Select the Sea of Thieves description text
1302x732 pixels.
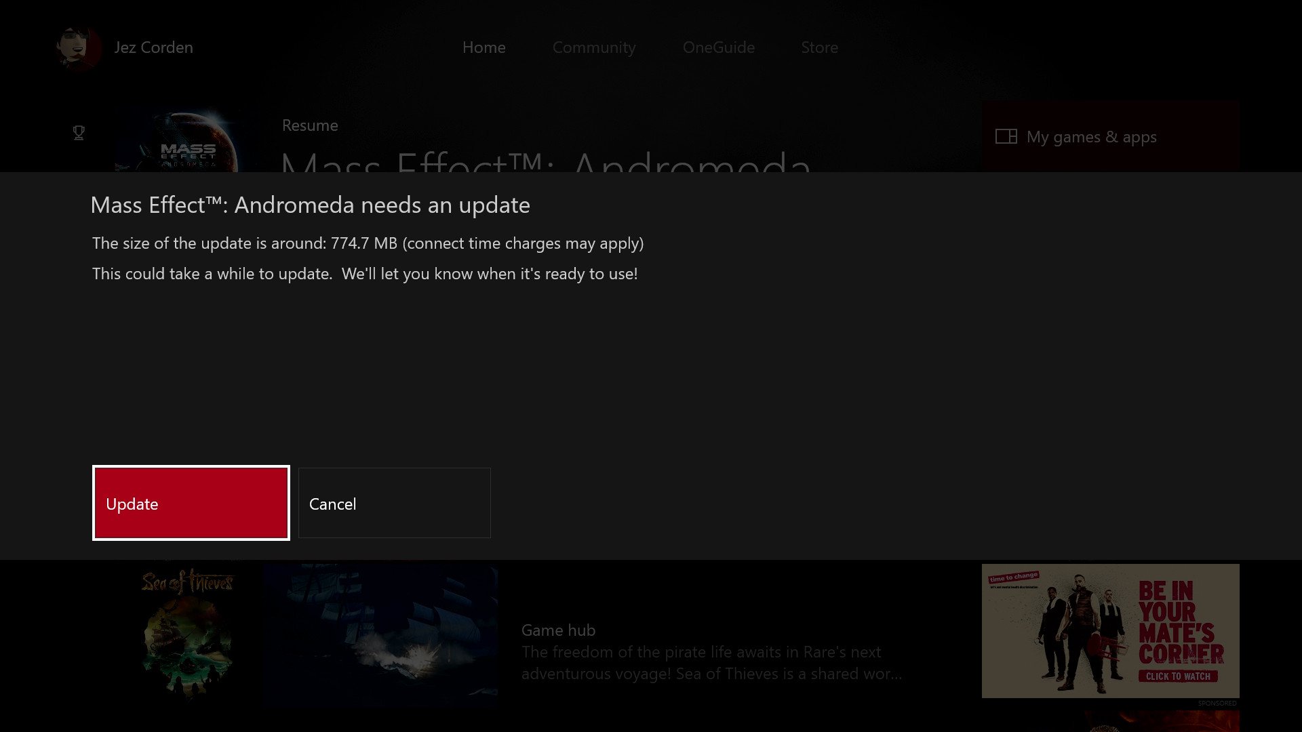[x=711, y=663]
